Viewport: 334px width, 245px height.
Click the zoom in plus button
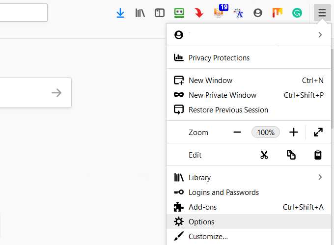(294, 132)
